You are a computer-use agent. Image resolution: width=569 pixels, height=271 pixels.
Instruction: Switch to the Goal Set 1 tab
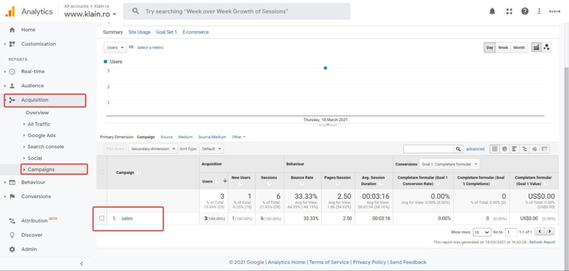pyautogui.click(x=167, y=32)
